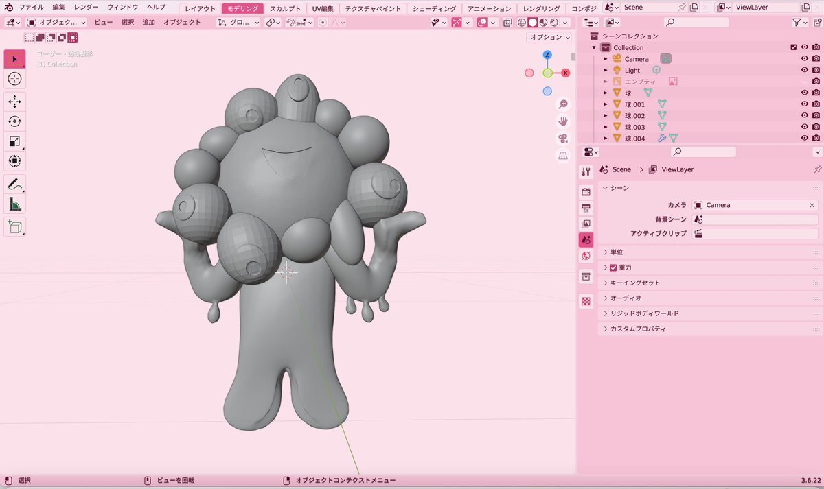Open the グロ... transform orientation dropdown
The height and width of the screenshot is (489, 824).
point(238,23)
